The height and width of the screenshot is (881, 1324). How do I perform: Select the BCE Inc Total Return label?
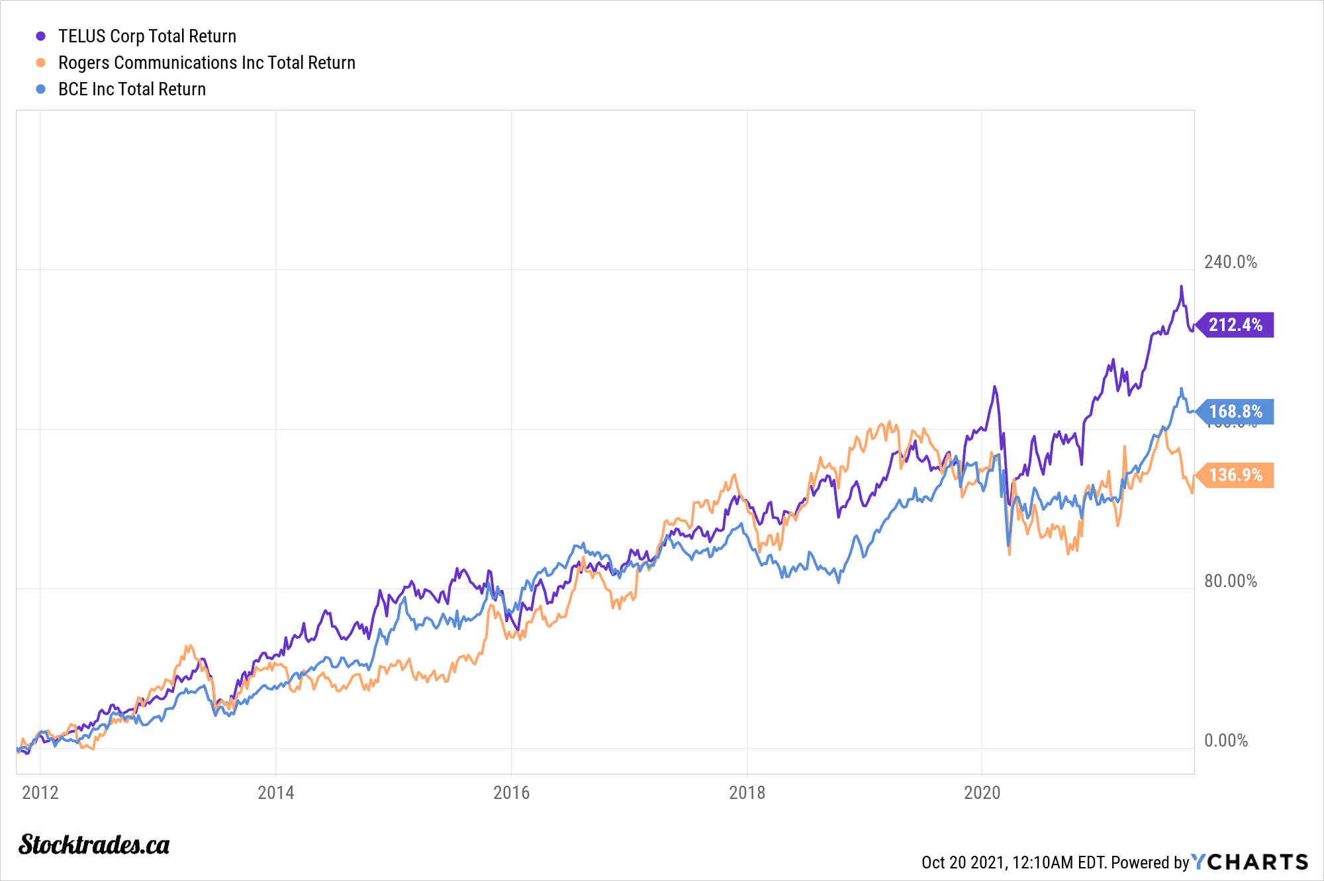pyautogui.click(x=132, y=89)
